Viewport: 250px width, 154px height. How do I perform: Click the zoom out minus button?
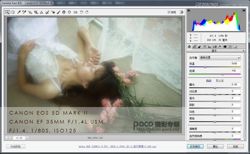coord(7,138)
